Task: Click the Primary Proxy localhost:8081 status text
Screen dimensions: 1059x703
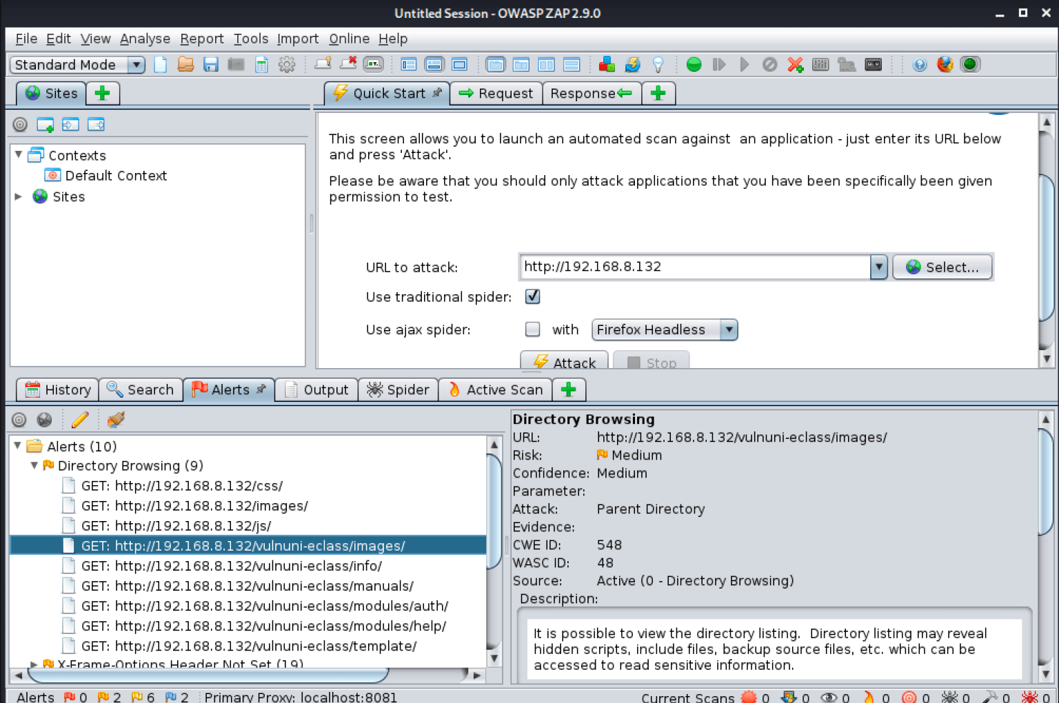Action: point(301,697)
